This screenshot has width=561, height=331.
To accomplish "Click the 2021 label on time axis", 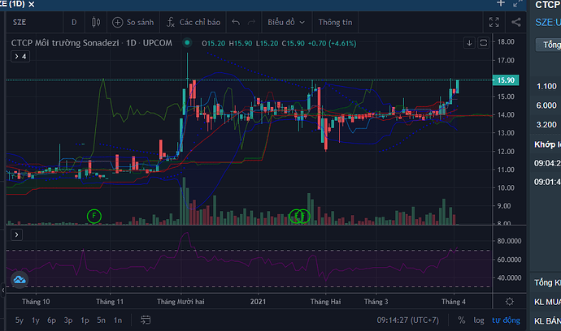I will pos(258,302).
